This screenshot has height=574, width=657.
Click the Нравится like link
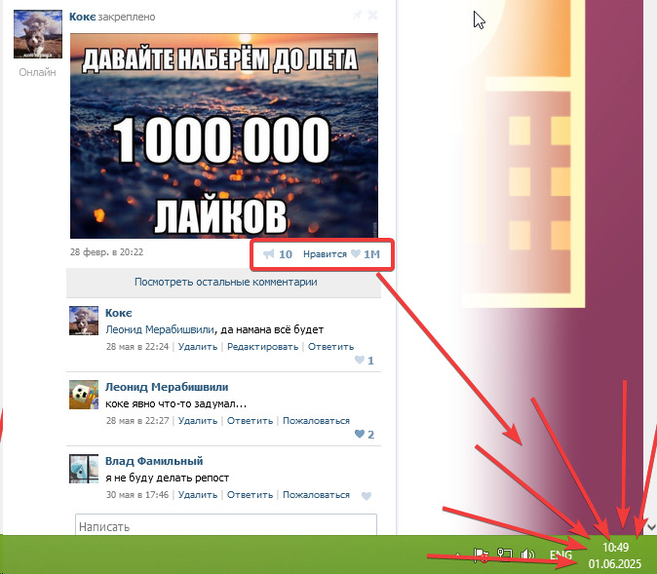(x=325, y=254)
